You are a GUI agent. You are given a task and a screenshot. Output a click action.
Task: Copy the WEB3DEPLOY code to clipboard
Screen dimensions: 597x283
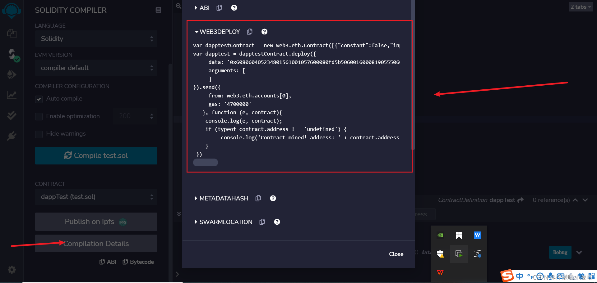(249, 32)
